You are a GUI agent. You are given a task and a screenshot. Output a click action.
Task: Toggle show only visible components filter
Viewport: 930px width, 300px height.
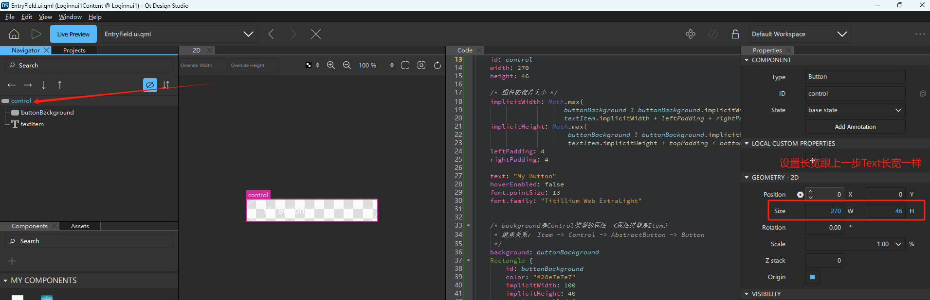150,85
